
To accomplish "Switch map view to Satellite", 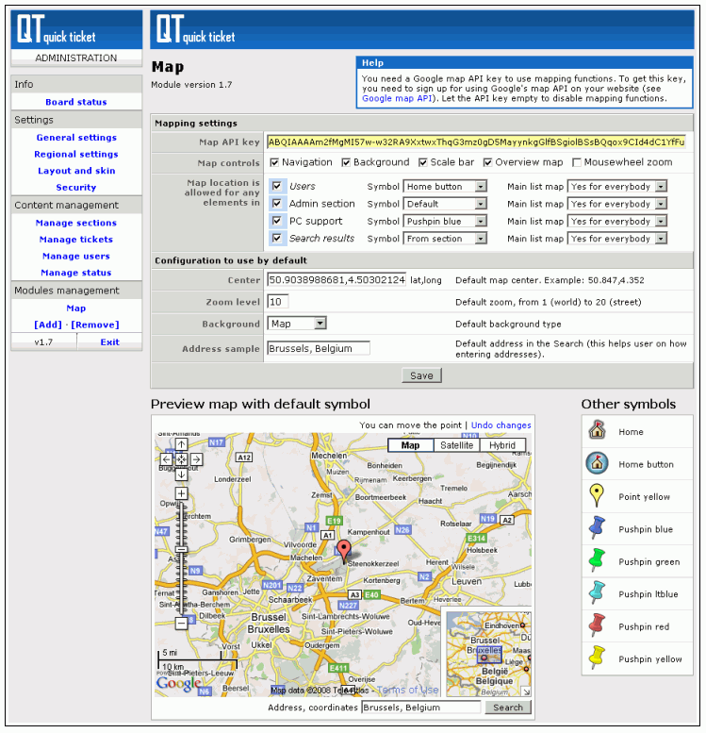I will click(x=456, y=445).
